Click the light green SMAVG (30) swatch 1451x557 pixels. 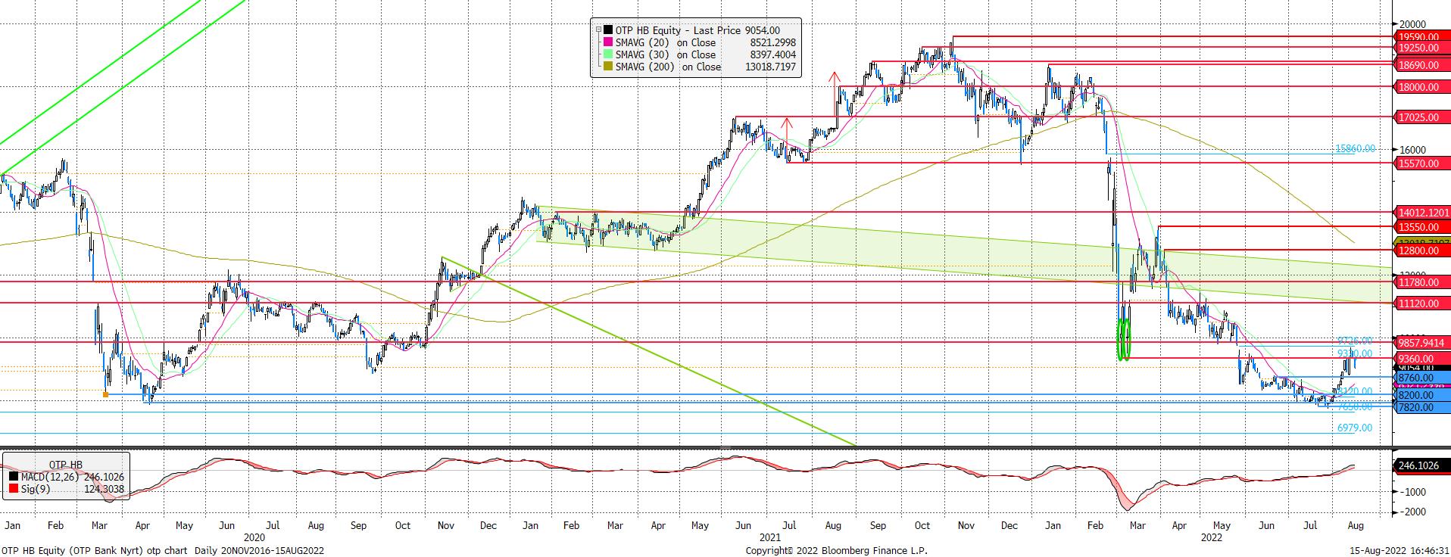[x=608, y=55]
